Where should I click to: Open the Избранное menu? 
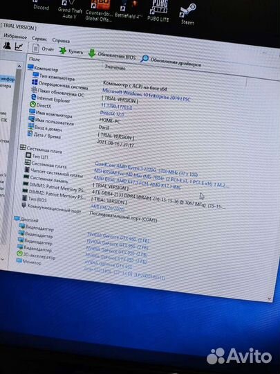click(x=15, y=37)
